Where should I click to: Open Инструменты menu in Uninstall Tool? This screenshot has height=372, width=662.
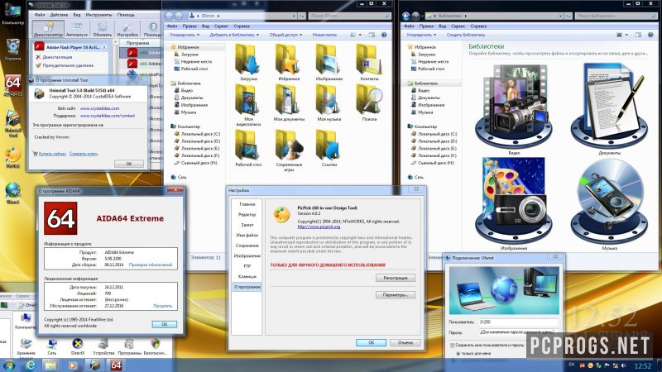point(98,15)
